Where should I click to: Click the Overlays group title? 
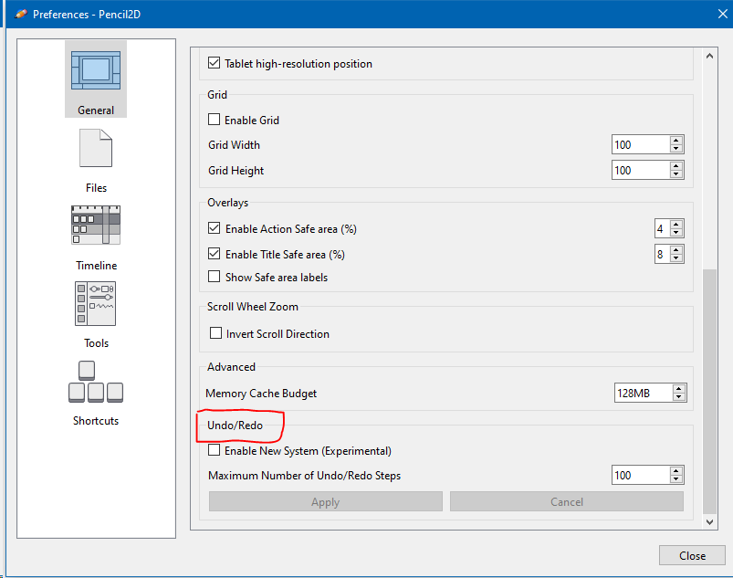tap(227, 203)
